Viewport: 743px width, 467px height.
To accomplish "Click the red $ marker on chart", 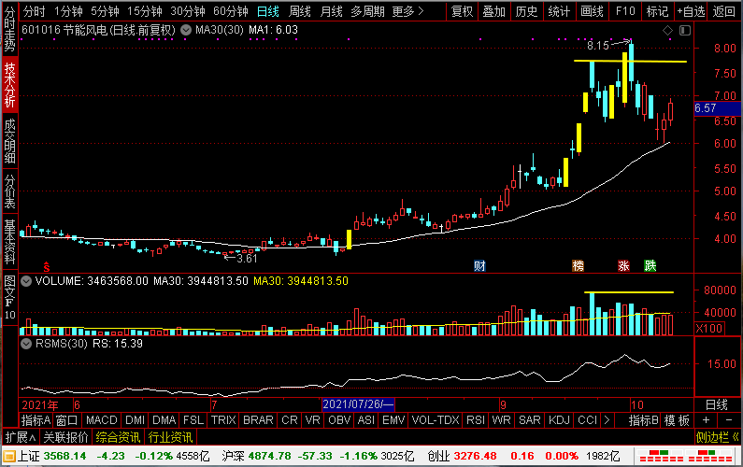I will pos(46,265).
